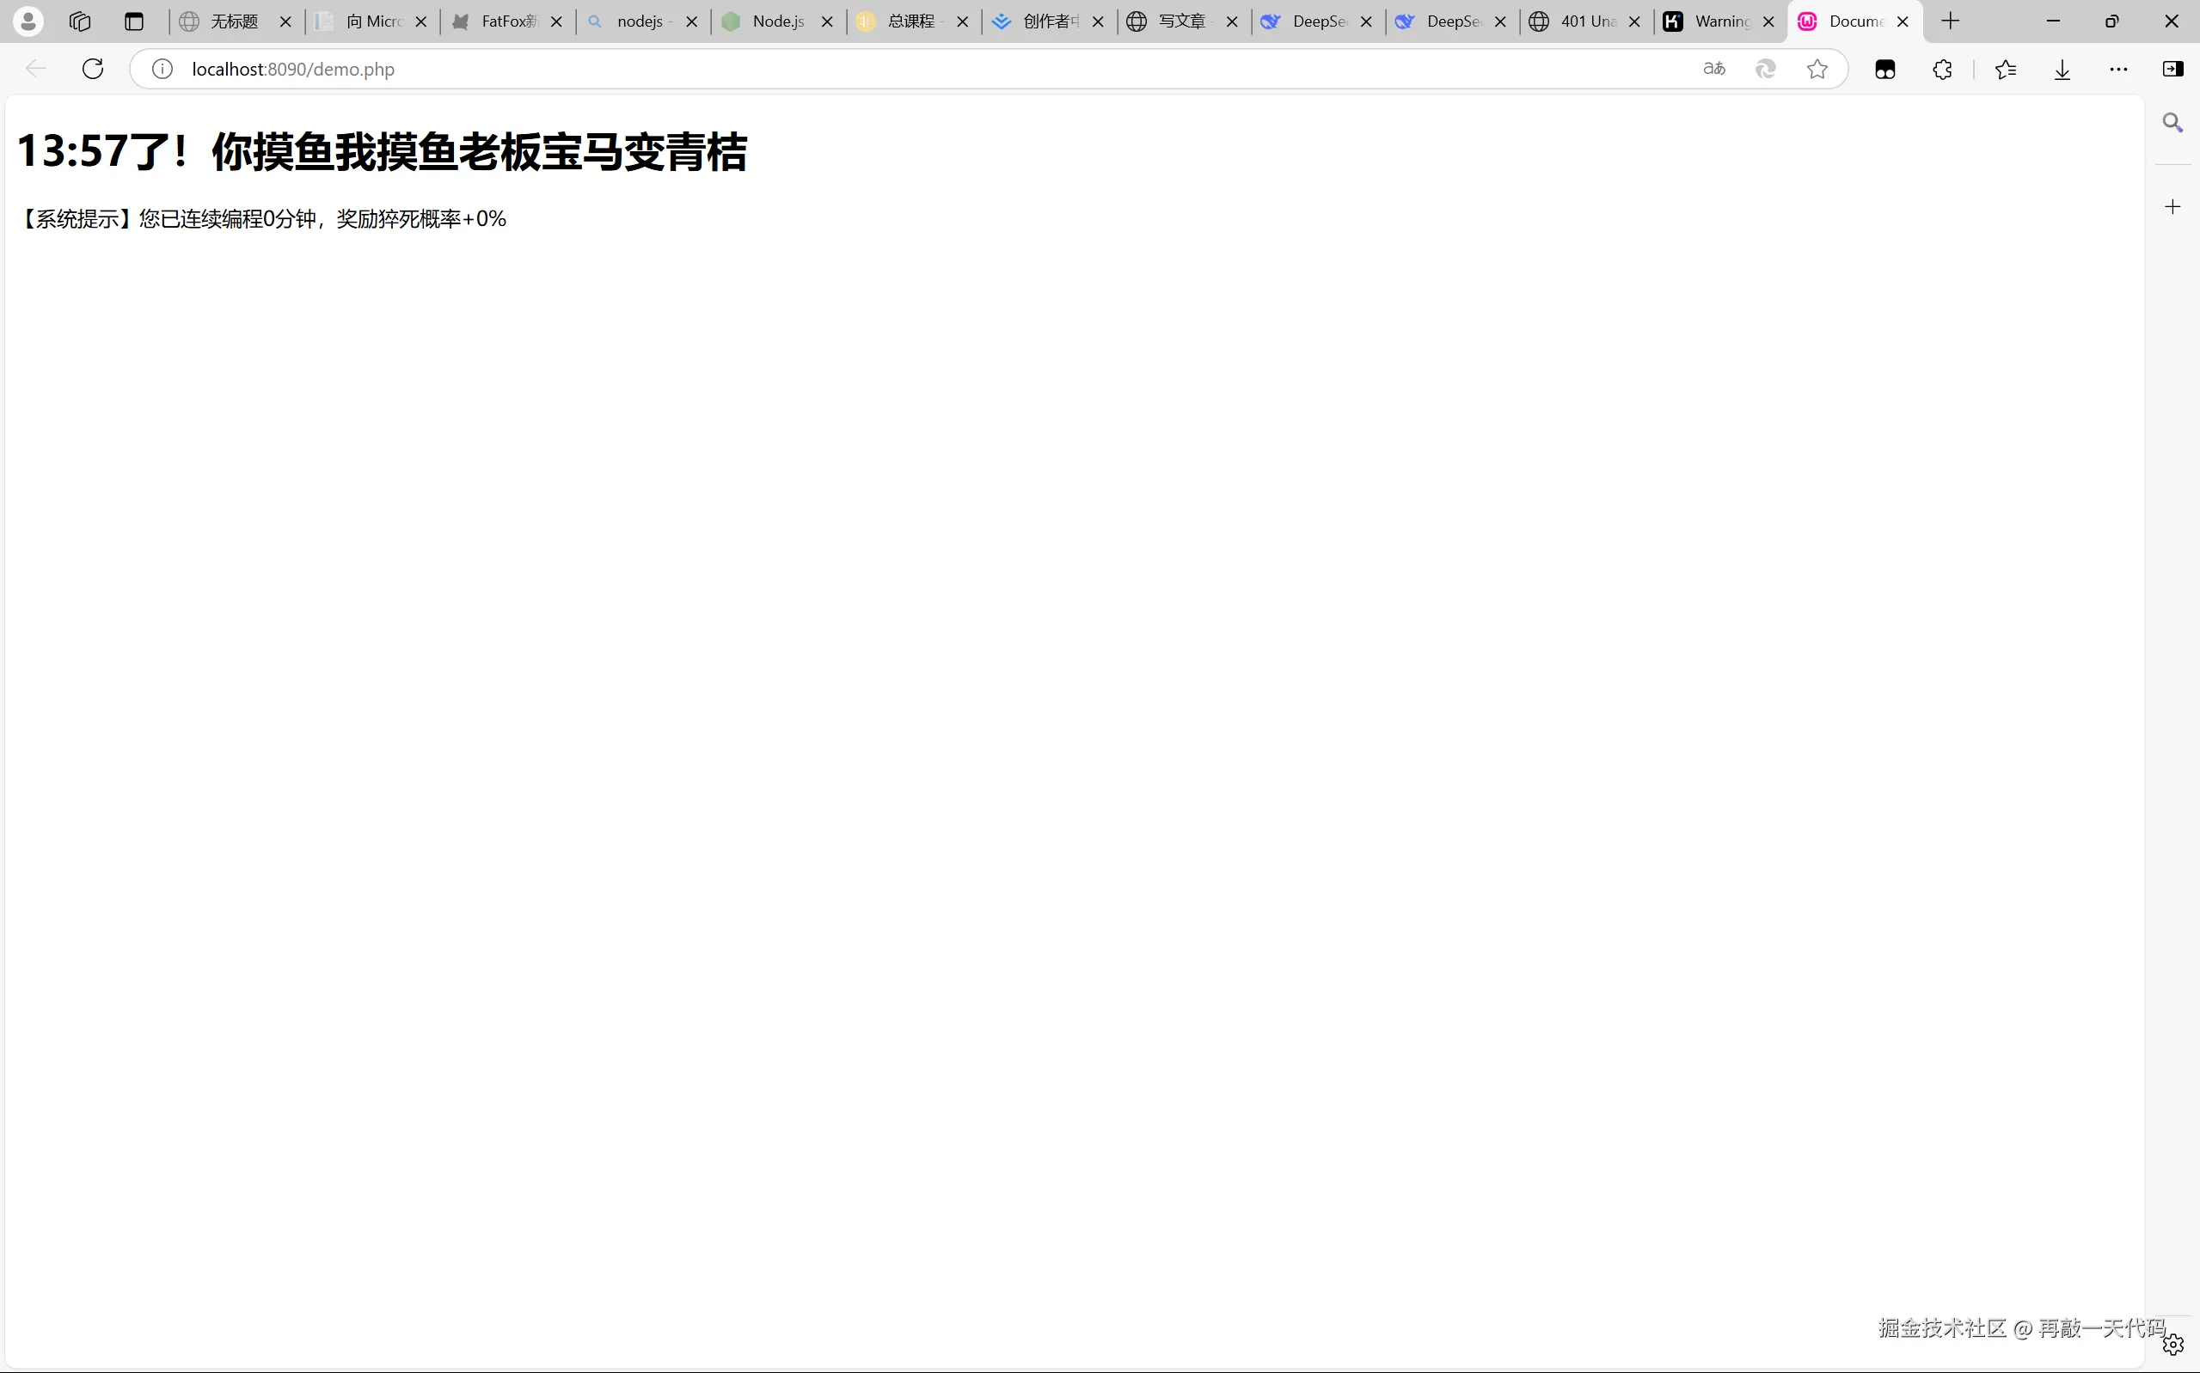The image size is (2200, 1373).
Task: Toggle the browser sidebar pane button
Action: pos(2172,69)
